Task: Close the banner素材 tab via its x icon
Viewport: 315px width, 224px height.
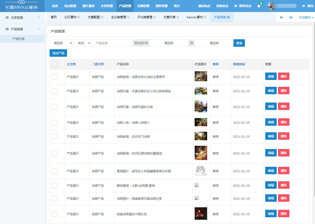Action: click(x=205, y=17)
